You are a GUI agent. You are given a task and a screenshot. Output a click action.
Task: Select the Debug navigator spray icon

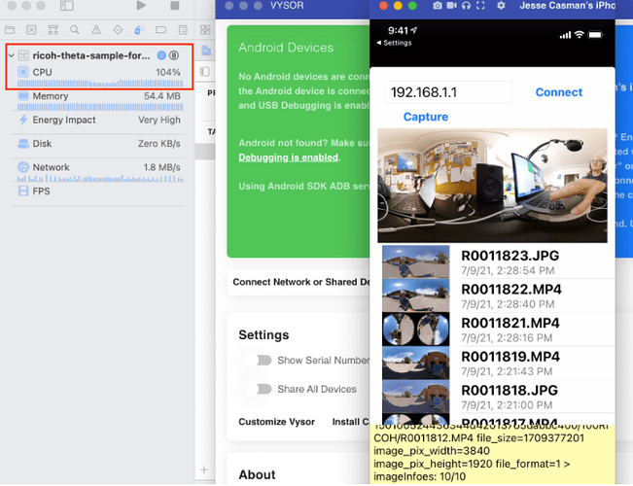tap(140, 30)
